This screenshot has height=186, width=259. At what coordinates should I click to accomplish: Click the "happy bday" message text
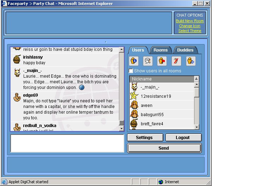coord(34,63)
